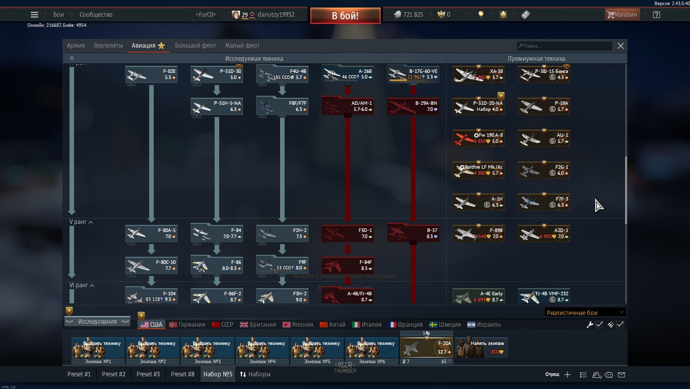
Task: Switch to the Большой флот tab
Action: (195, 46)
